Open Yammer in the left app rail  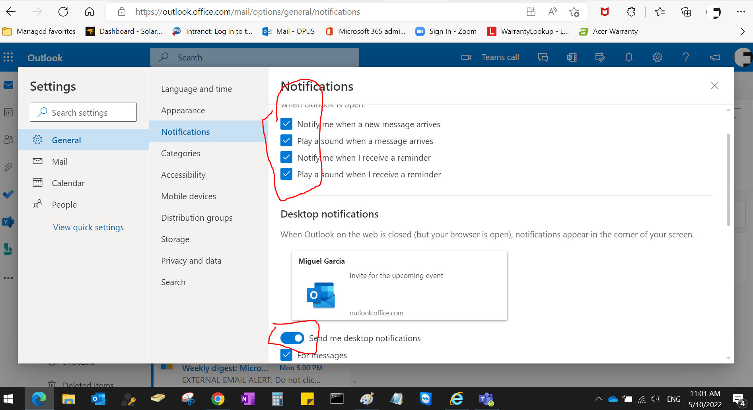coord(8,222)
